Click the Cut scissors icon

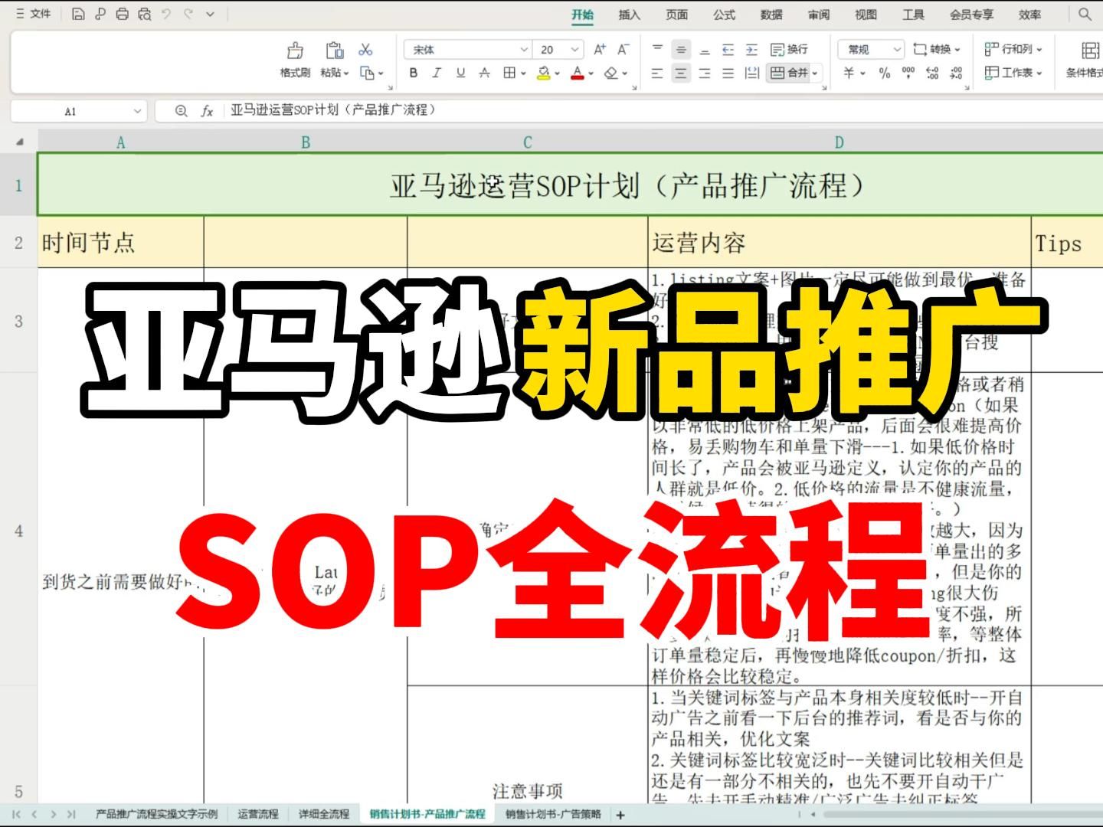[365, 50]
